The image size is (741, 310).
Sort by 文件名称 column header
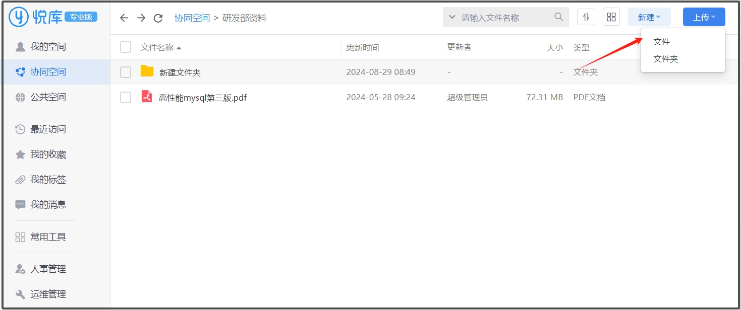pyautogui.click(x=157, y=47)
